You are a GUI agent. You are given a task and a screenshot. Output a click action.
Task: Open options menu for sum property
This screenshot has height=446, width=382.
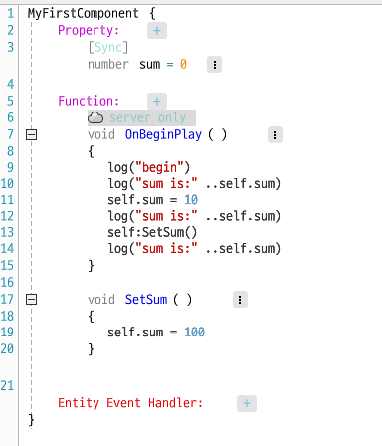[x=215, y=65]
